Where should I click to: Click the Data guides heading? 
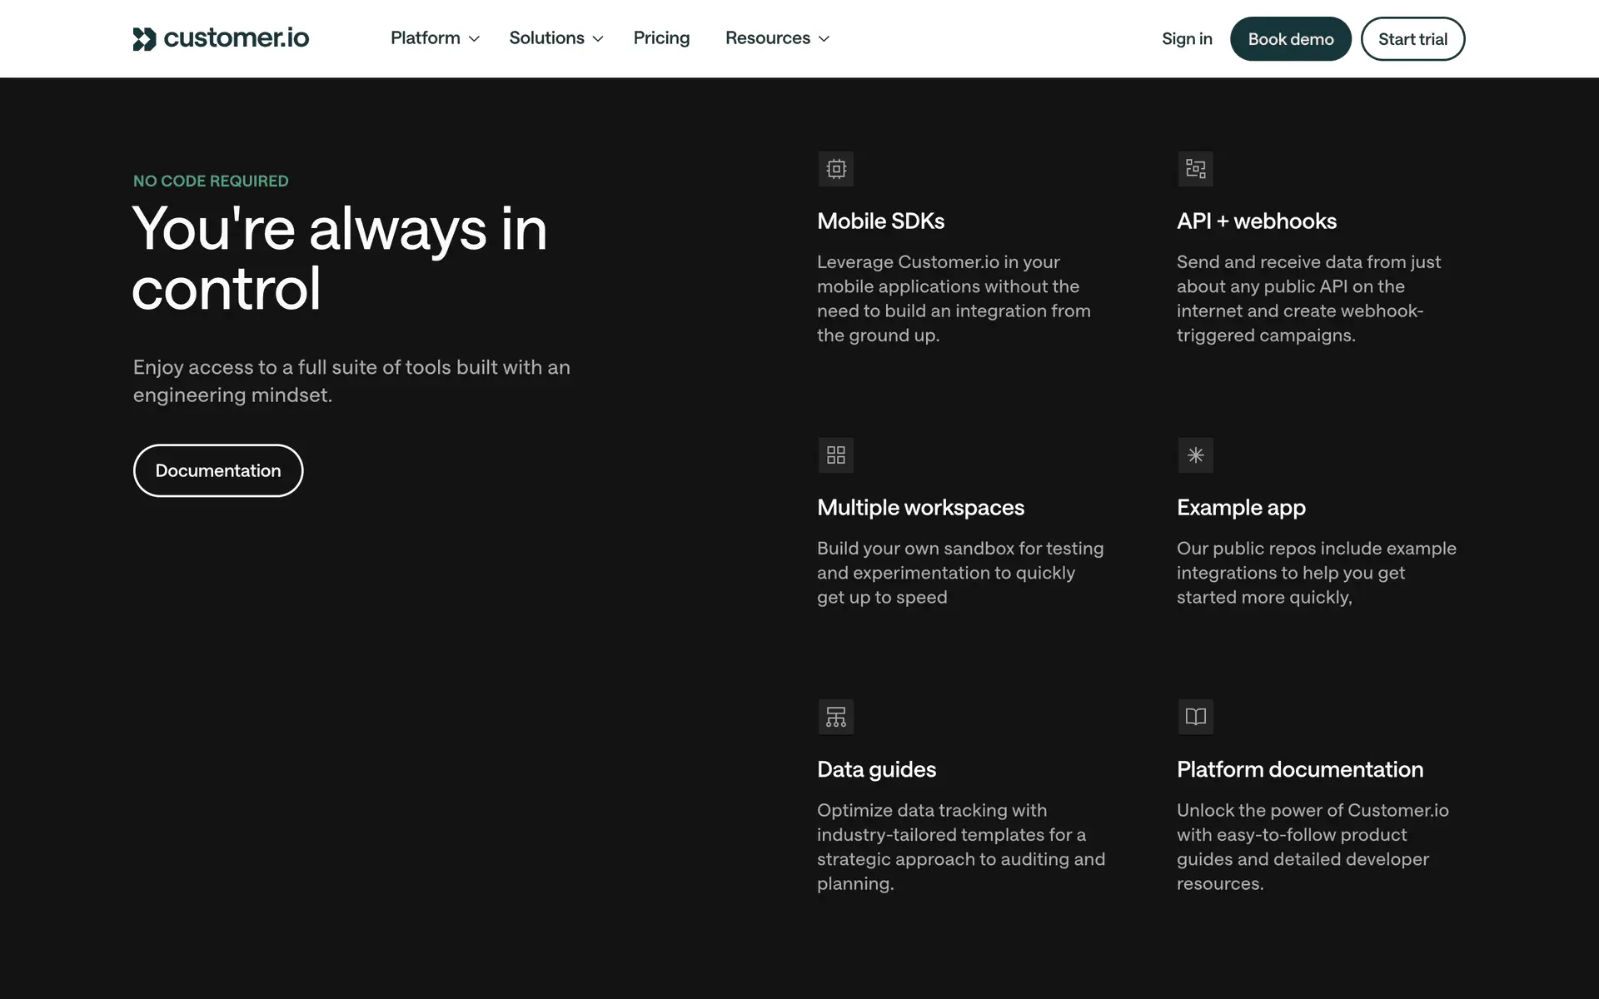pos(876,769)
